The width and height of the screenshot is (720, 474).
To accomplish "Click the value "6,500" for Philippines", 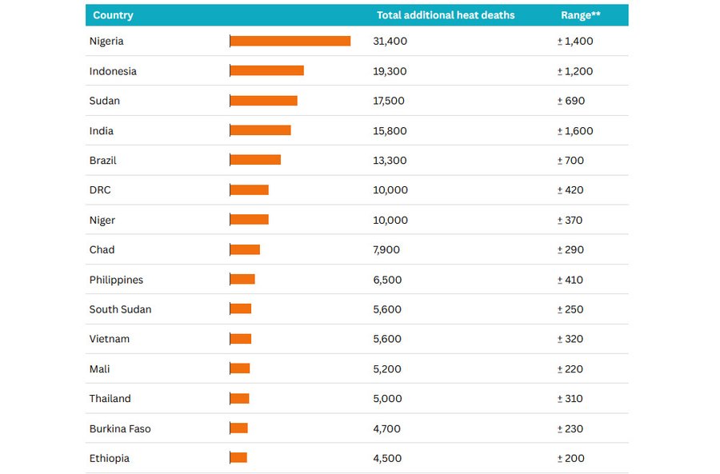I will (x=387, y=280).
